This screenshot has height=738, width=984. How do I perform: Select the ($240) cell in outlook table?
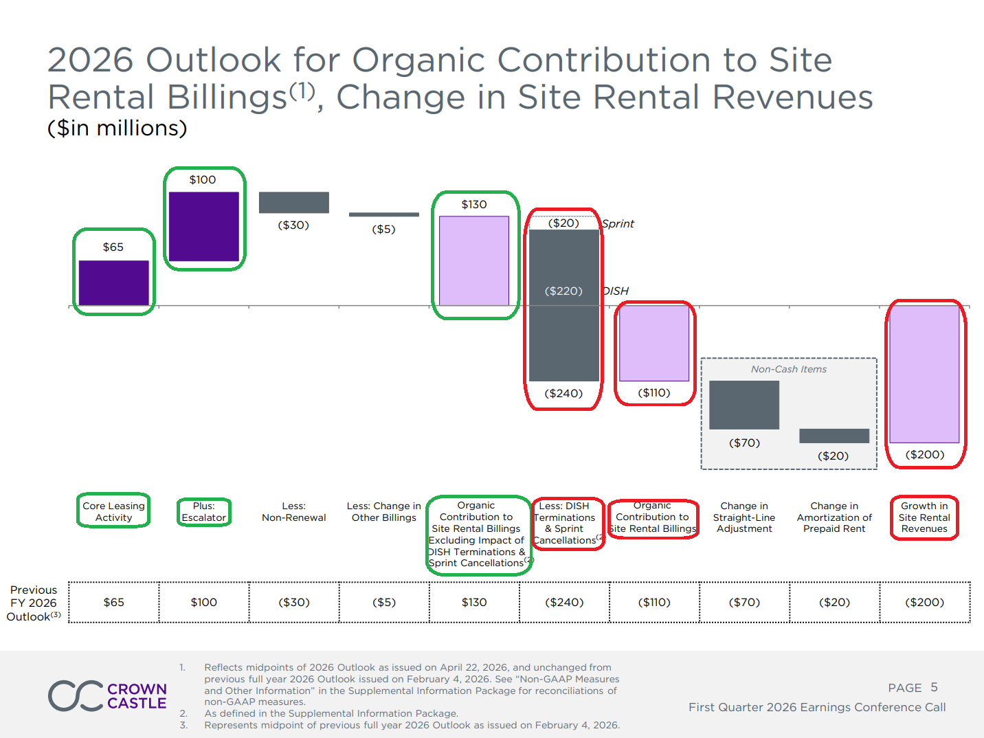pyautogui.click(x=564, y=602)
